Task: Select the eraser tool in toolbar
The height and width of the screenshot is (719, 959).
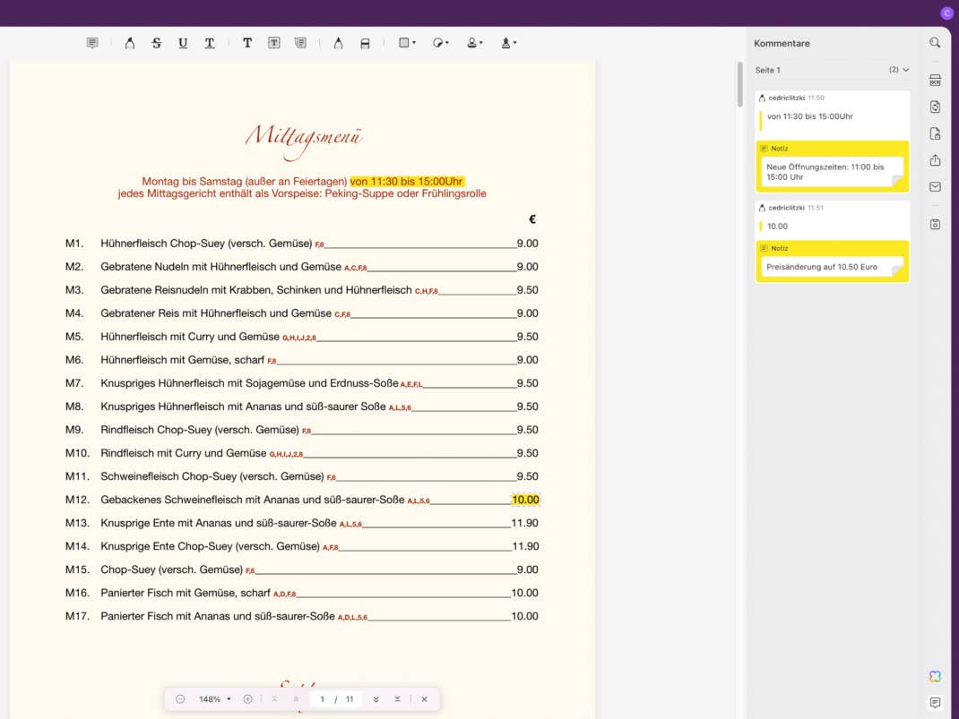Action: 365,43
